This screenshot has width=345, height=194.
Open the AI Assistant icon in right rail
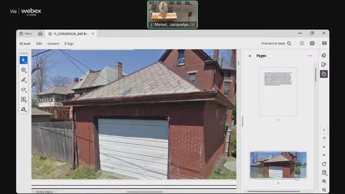tap(324, 56)
